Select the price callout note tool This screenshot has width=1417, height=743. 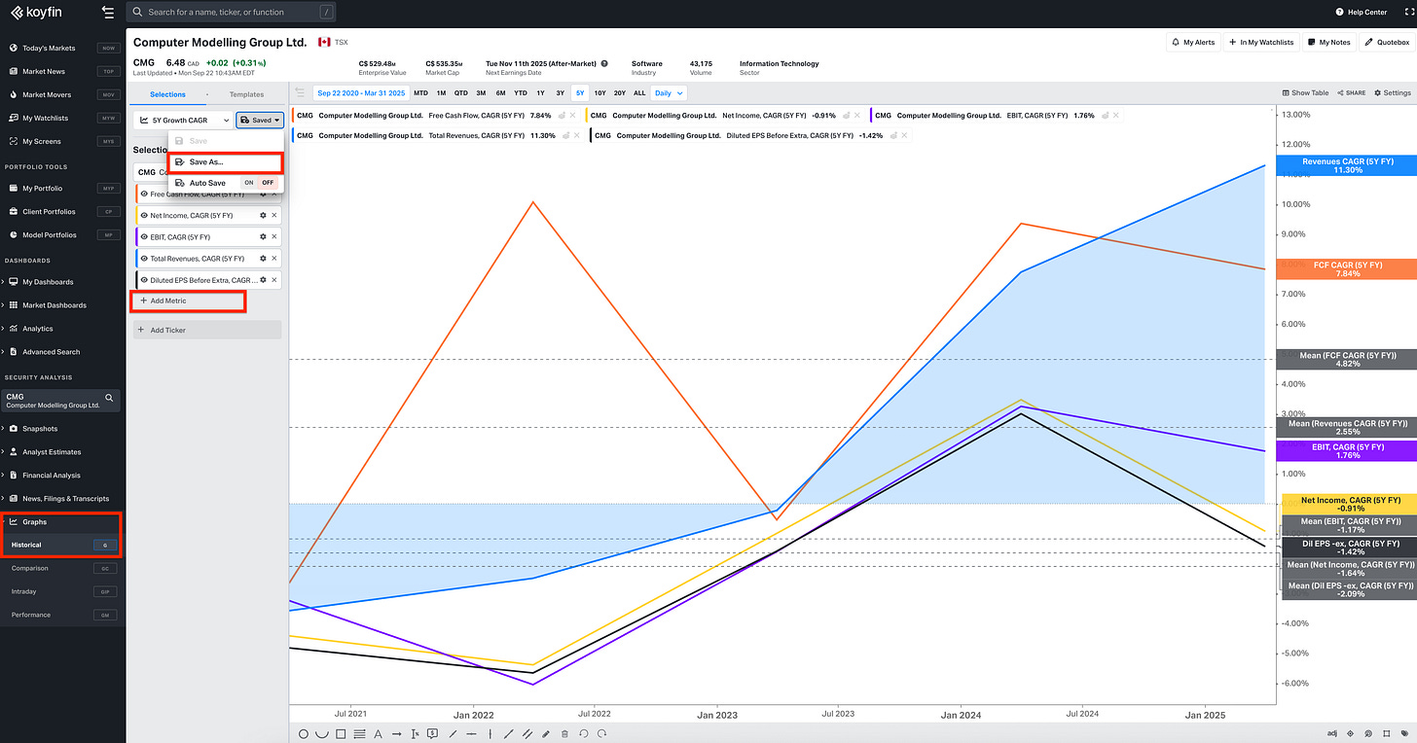[x=433, y=733]
